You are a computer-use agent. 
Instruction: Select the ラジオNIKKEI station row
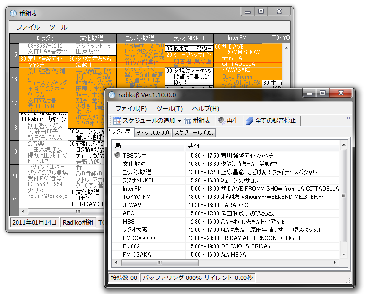tap(226, 180)
